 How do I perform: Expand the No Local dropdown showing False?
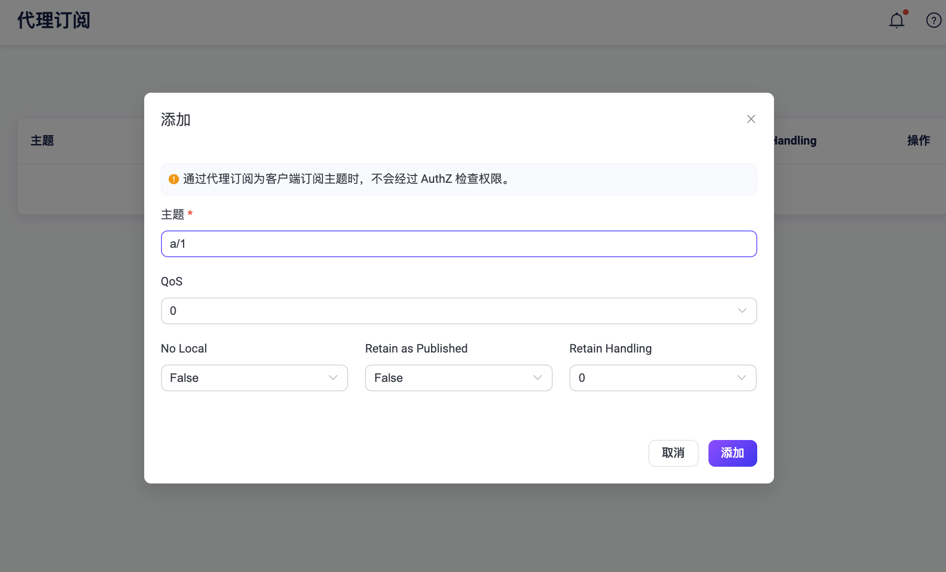coord(254,378)
